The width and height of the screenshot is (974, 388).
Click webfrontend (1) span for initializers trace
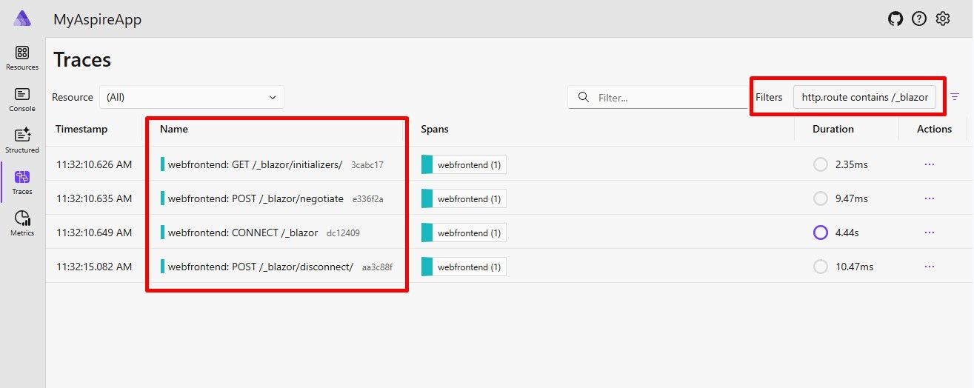tap(464, 164)
